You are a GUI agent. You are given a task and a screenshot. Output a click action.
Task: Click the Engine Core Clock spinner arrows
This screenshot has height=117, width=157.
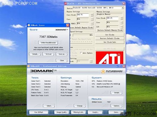pos(92,15)
